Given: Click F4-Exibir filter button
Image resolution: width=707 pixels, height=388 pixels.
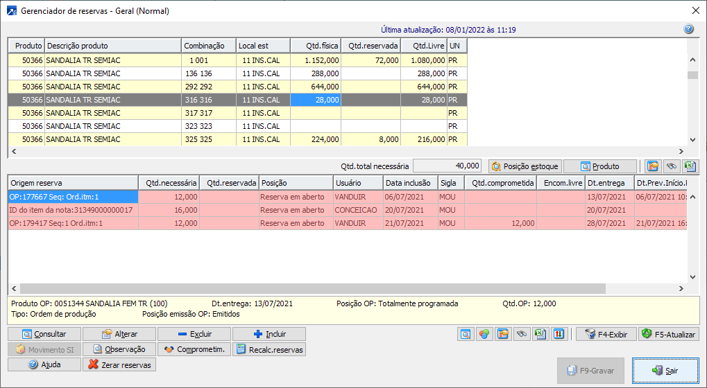Looking at the screenshot, I should click(x=606, y=334).
